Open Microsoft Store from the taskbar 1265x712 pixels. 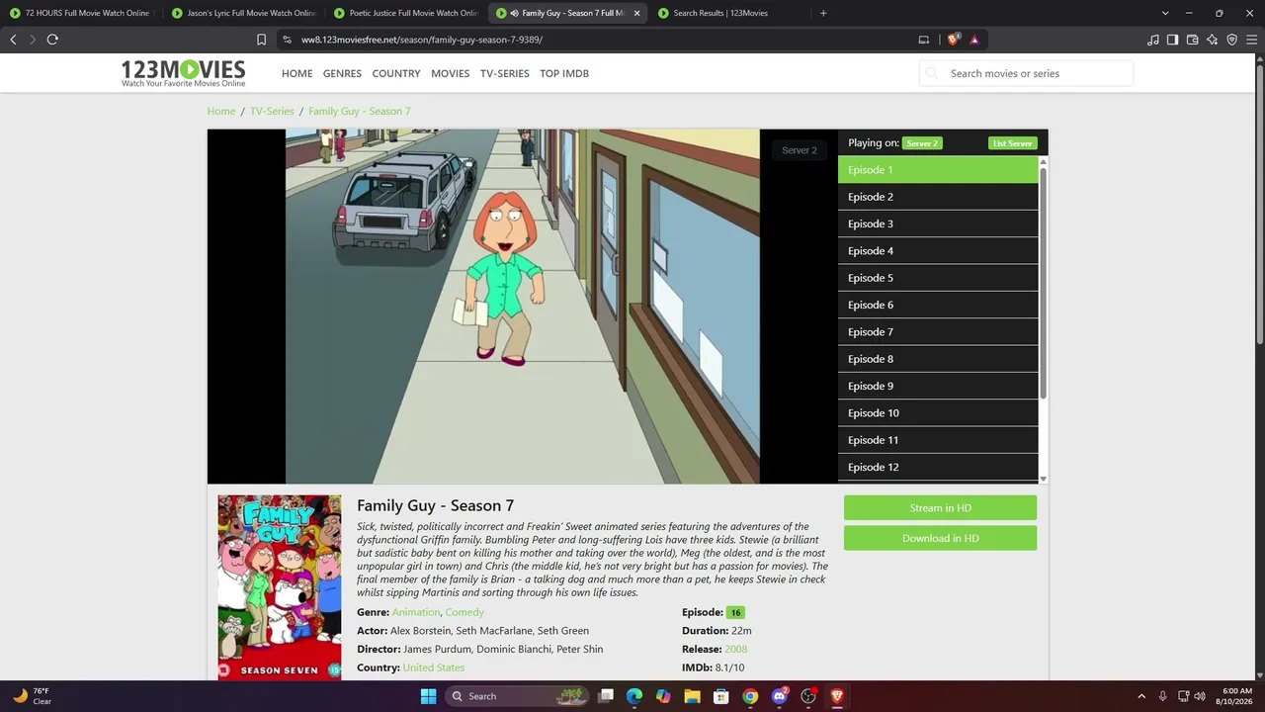[721, 696]
